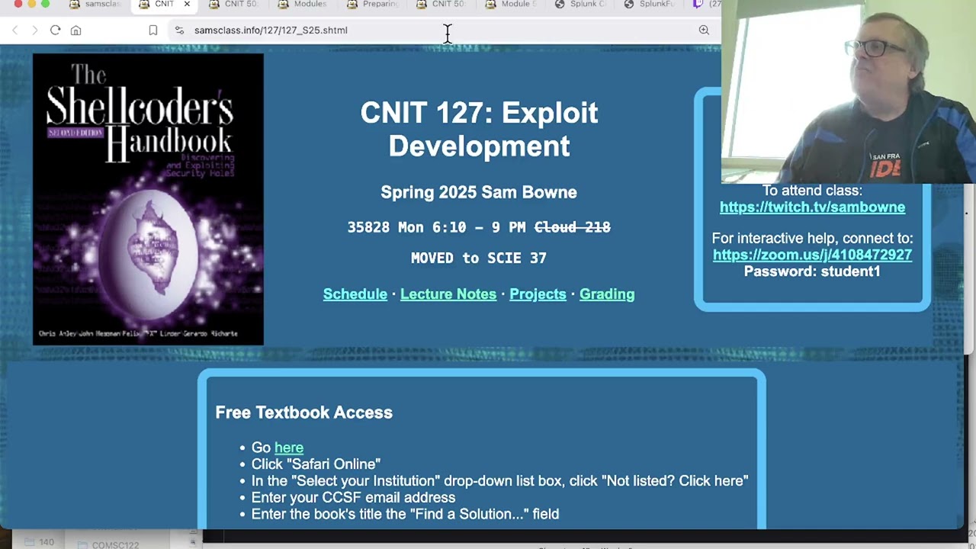
Task: Click the 'To attend class:' text
Action: 812,191
